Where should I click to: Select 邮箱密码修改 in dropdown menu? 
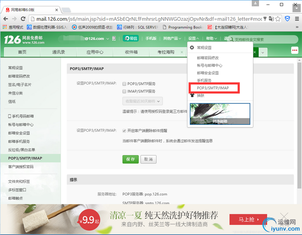tap(208, 58)
